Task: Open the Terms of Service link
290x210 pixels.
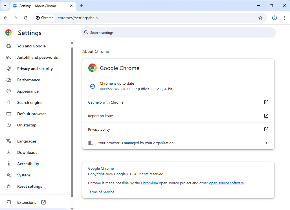Action: click(101, 192)
